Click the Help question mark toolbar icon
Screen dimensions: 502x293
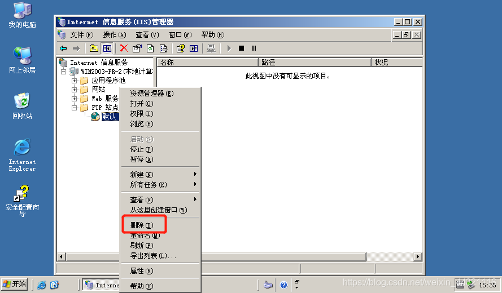181,48
